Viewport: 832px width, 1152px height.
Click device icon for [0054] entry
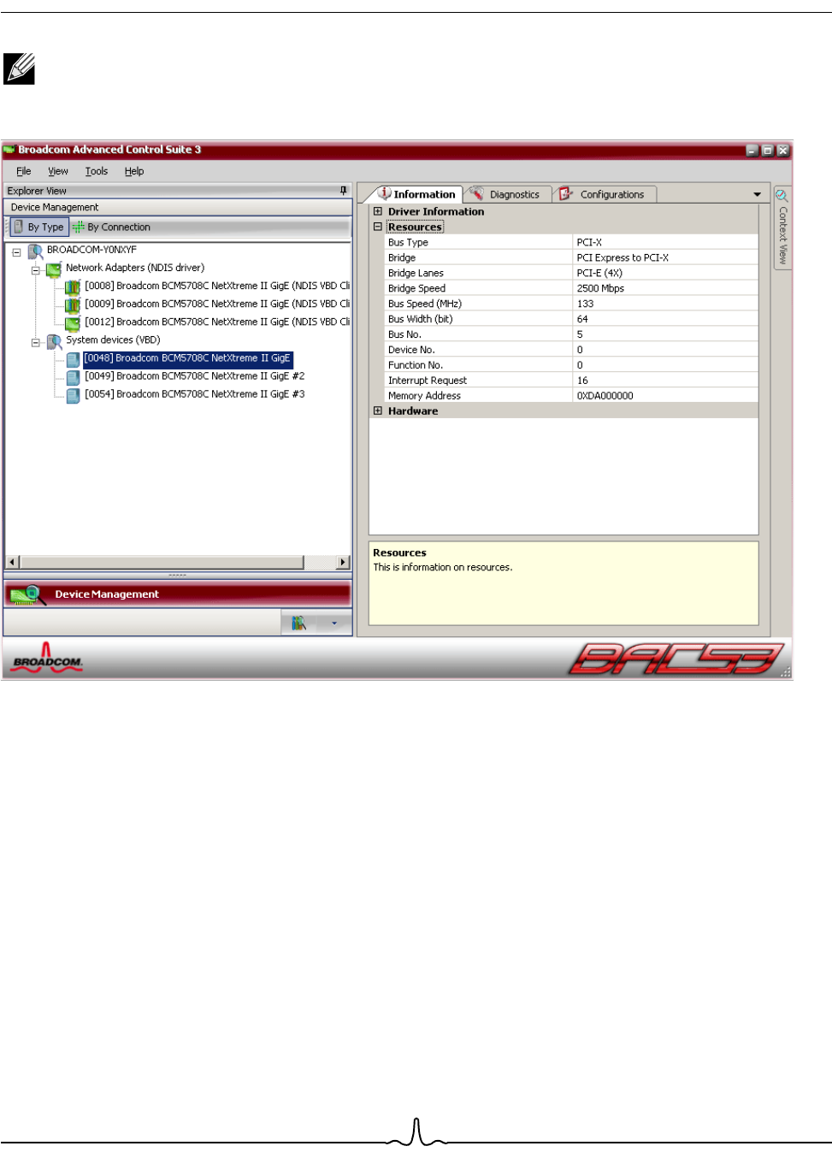tap(74, 395)
